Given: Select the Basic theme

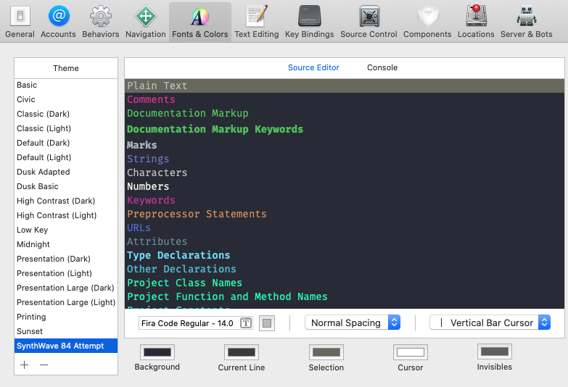Looking at the screenshot, I should pos(66,85).
